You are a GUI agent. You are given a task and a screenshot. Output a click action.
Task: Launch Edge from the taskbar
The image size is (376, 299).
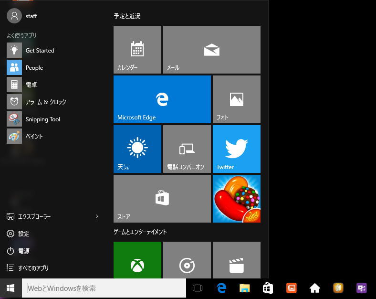click(x=221, y=288)
